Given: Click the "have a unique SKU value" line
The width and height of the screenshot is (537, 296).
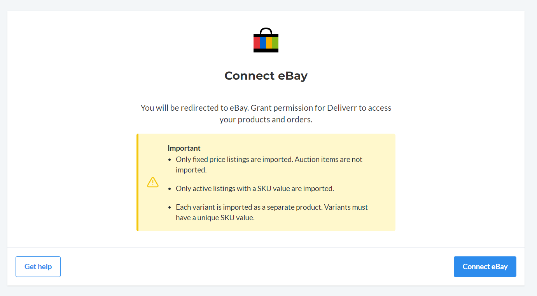Looking at the screenshot, I should 215,218.
